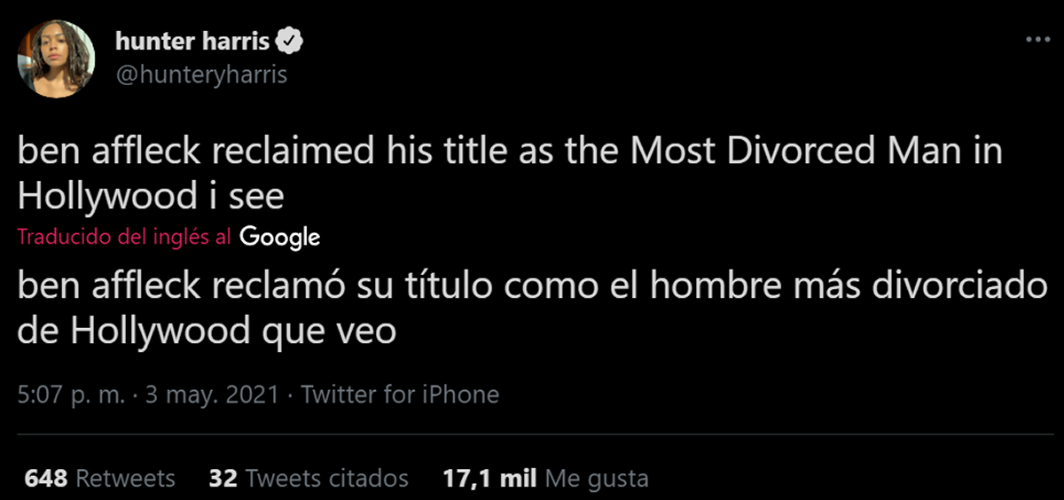The image size is (1064, 500).
Task: View the 648 Retweets list
Action: (100, 479)
